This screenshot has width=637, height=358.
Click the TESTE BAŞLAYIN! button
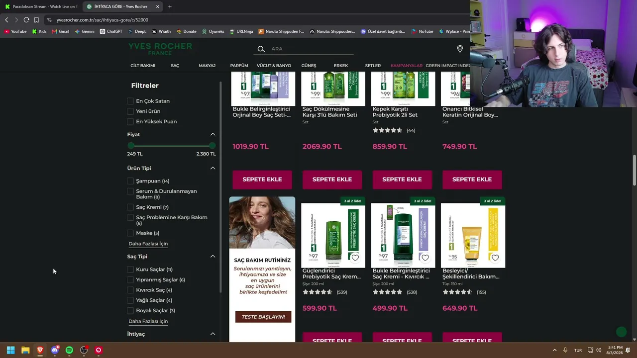(263, 317)
